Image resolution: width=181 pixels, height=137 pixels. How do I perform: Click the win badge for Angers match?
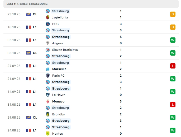pyautogui.click(x=173, y=40)
